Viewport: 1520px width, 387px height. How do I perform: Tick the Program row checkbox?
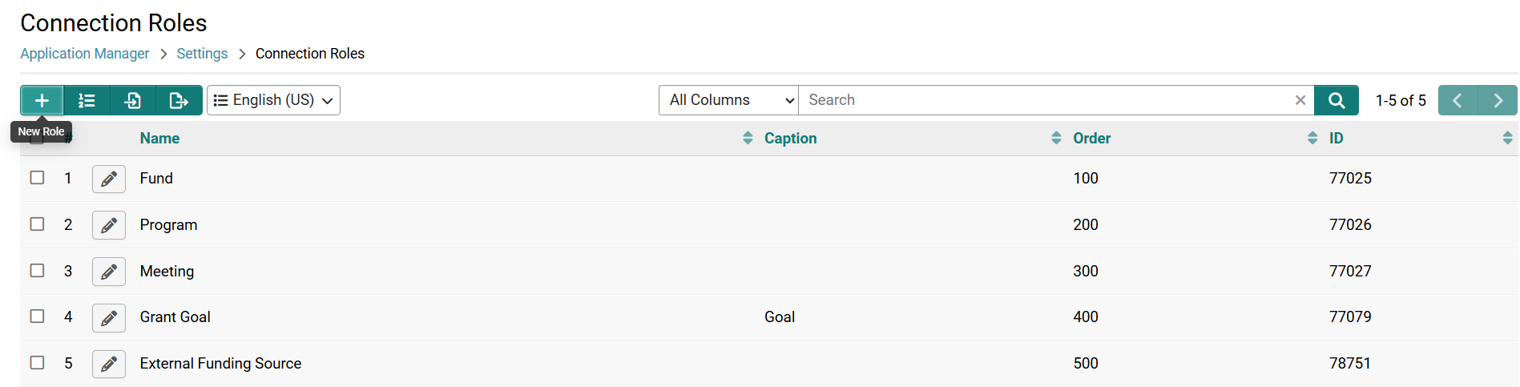point(38,224)
